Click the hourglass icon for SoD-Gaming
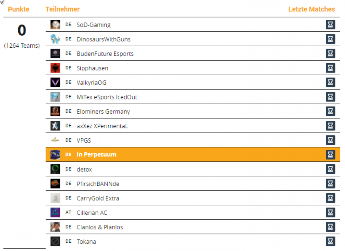 (331, 25)
